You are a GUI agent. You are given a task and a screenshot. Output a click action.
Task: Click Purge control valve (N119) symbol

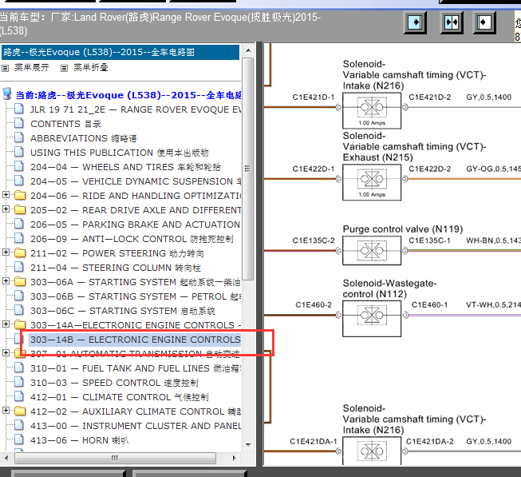(x=372, y=250)
